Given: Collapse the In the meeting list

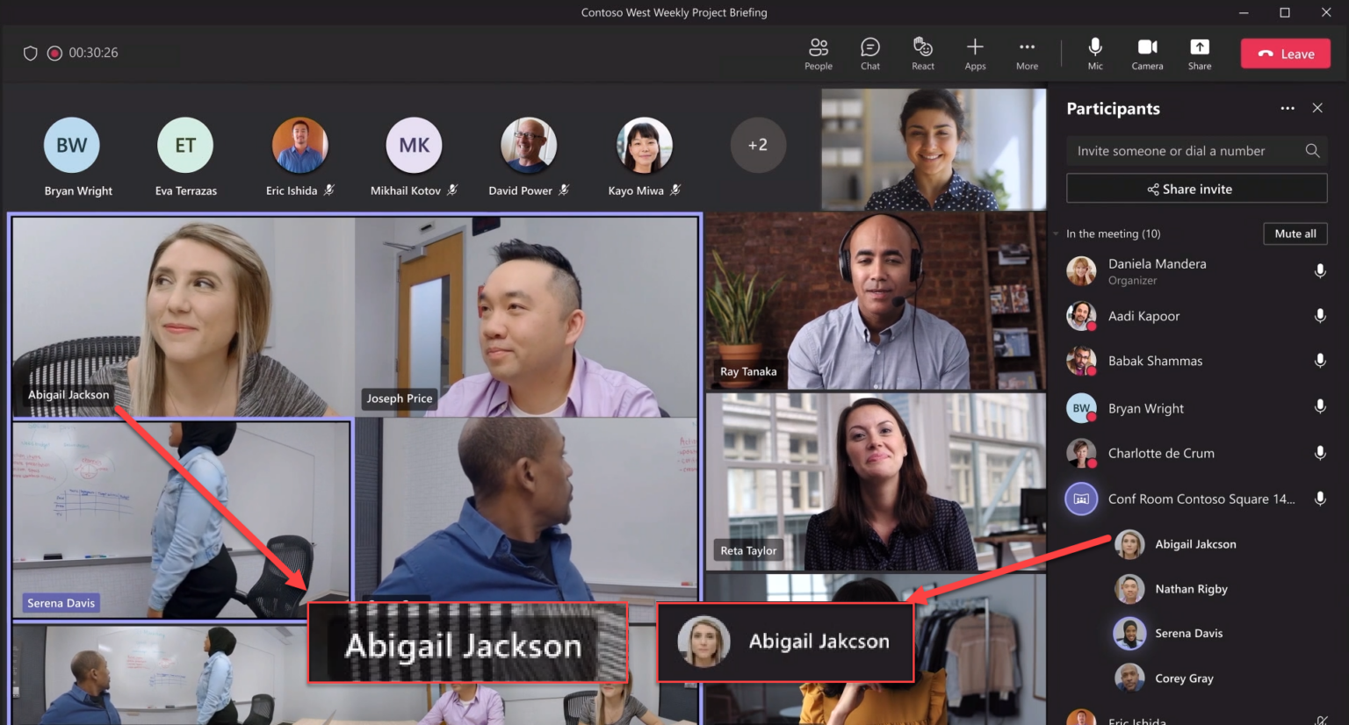Looking at the screenshot, I should pyautogui.click(x=1054, y=233).
